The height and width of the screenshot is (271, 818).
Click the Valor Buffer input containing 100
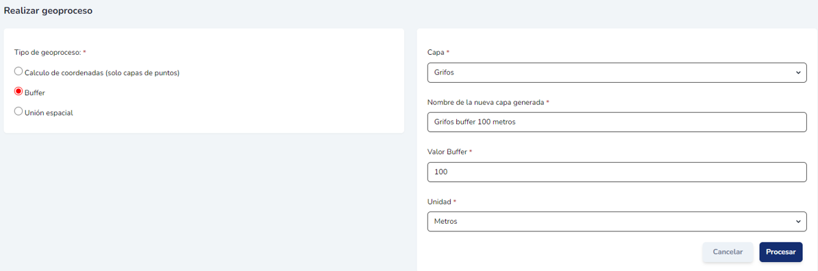click(617, 172)
